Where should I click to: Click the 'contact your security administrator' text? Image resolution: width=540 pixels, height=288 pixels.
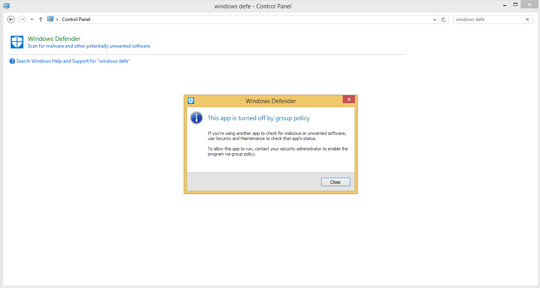coord(289,149)
